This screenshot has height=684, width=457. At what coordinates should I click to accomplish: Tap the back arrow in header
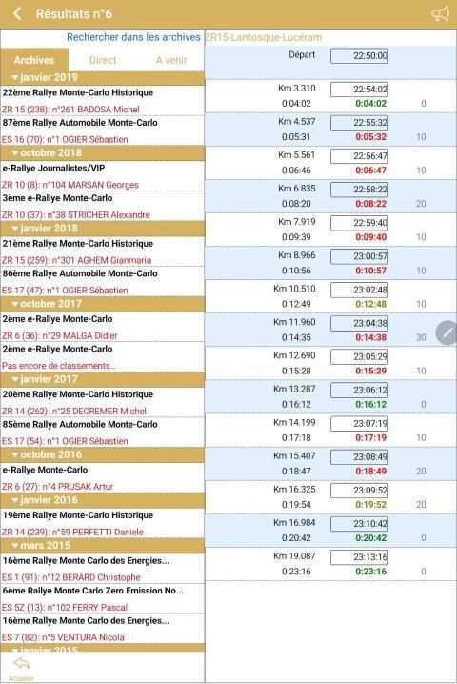(17, 13)
